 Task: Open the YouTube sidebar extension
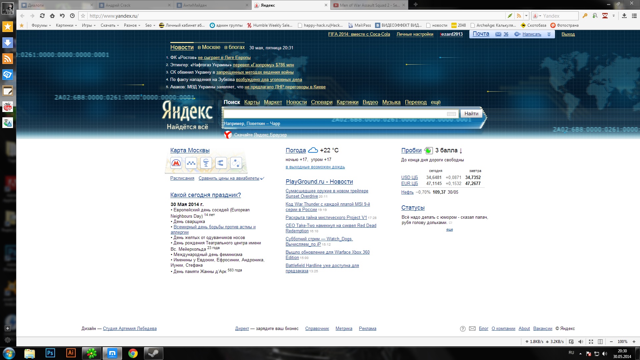(8, 107)
